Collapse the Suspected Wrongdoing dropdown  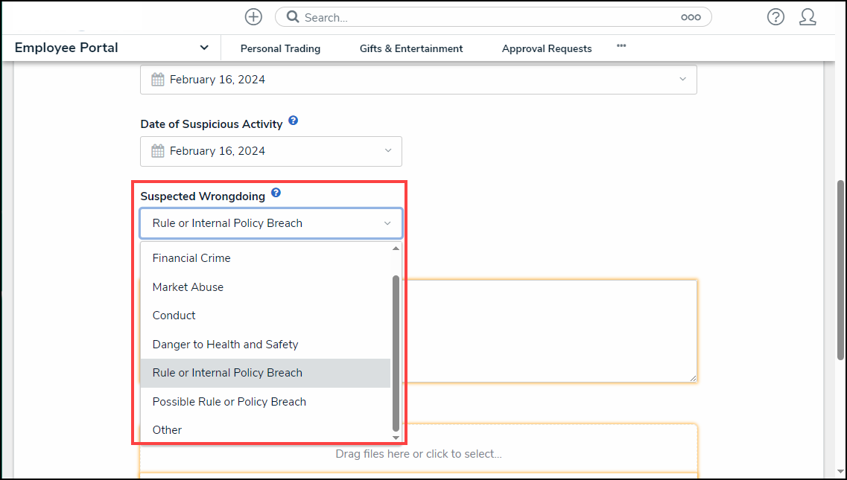click(387, 223)
